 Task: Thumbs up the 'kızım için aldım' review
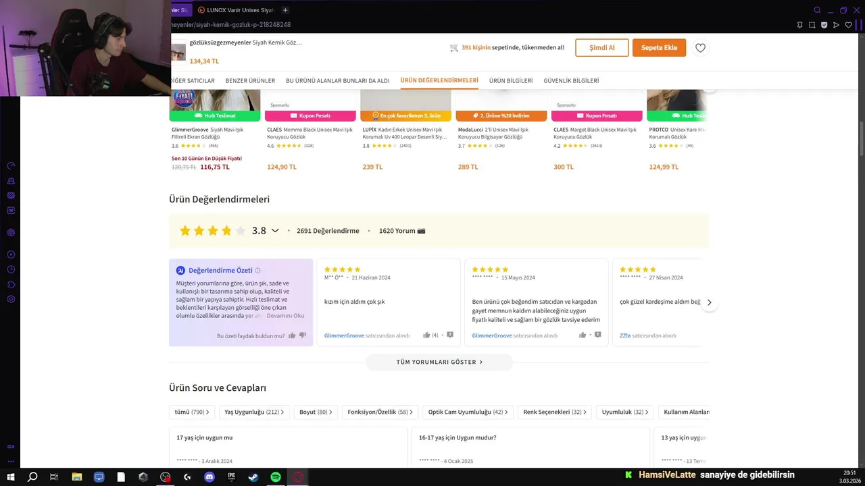(x=426, y=335)
